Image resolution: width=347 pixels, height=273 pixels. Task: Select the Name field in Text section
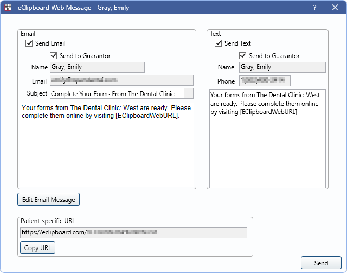[x=282, y=67]
